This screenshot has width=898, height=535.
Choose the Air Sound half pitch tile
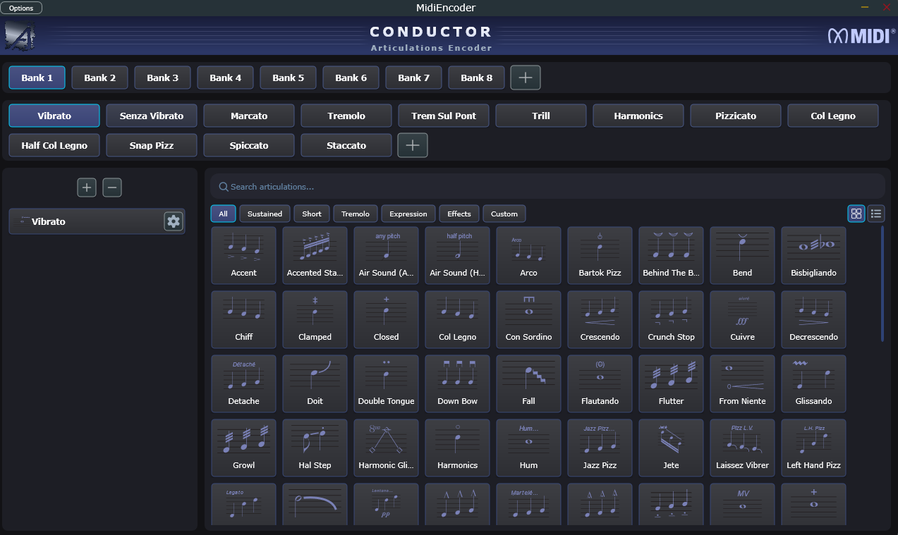(x=457, y=255)
